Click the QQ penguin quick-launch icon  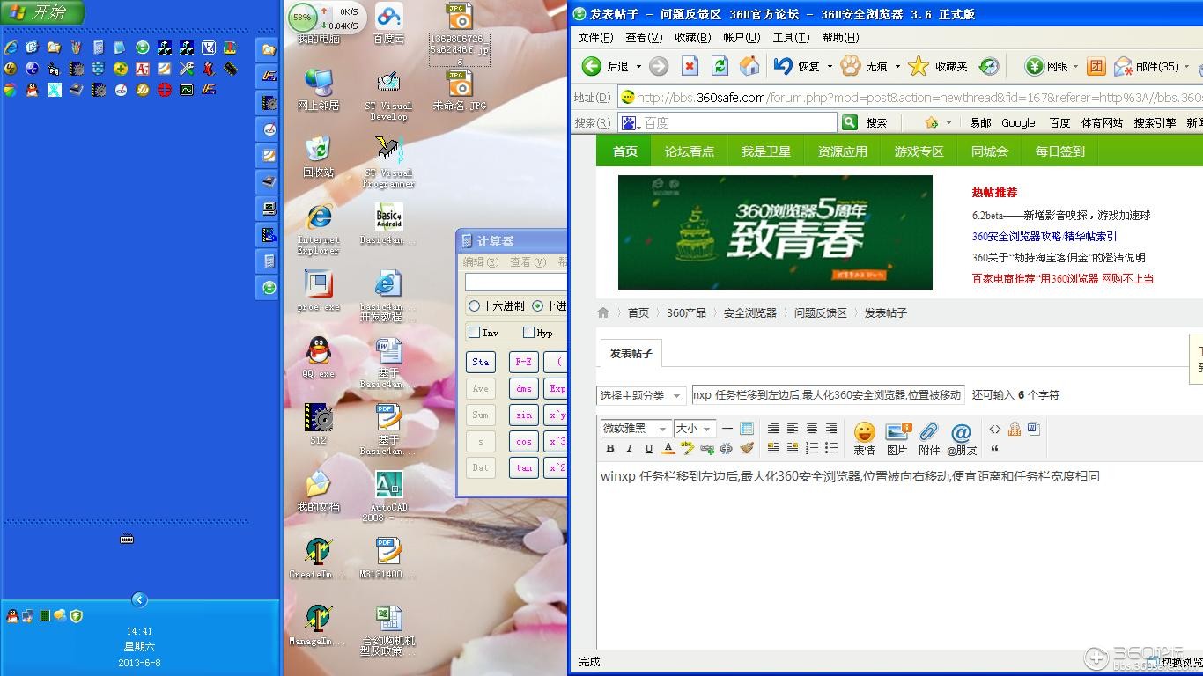click(32, 89)
